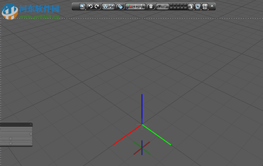263x166 pixels.
Task: Click the bright green axis of gizmo
Action: (x=156, y=135)
